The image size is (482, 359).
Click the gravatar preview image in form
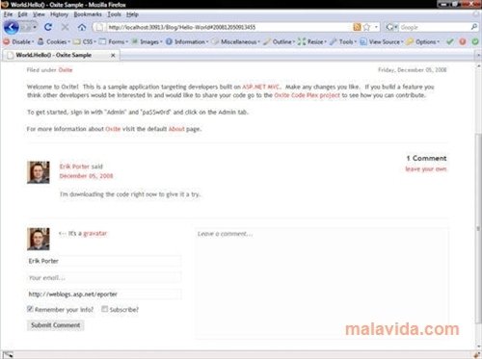pos(39,239)
